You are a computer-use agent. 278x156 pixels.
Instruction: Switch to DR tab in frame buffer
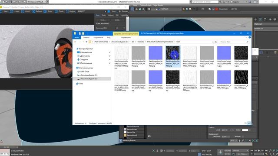tap(117, 16)
